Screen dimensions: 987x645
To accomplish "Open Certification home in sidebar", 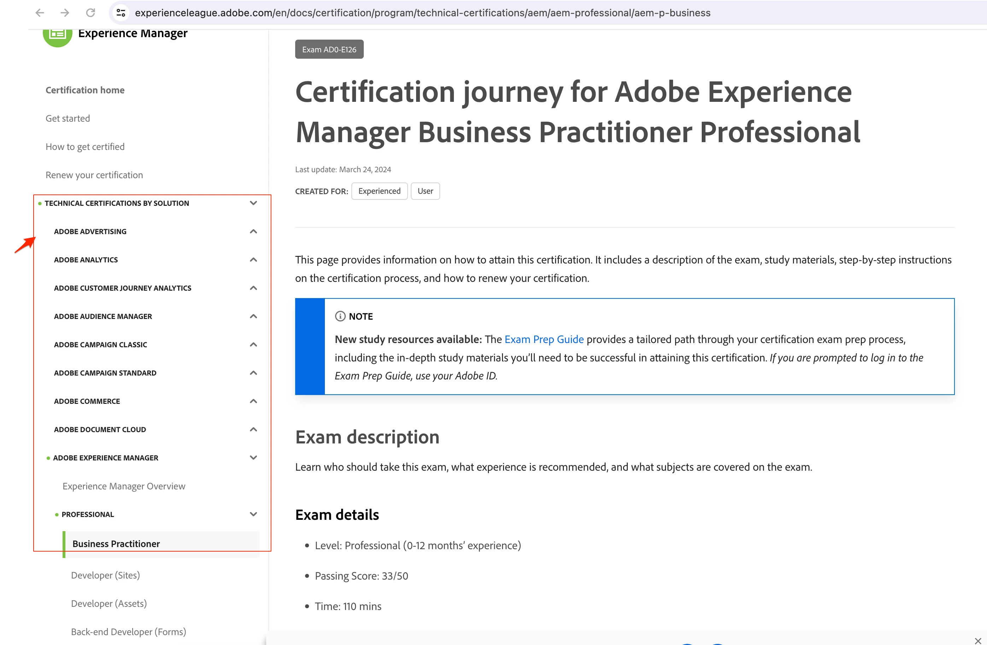I will click(85, 90).
